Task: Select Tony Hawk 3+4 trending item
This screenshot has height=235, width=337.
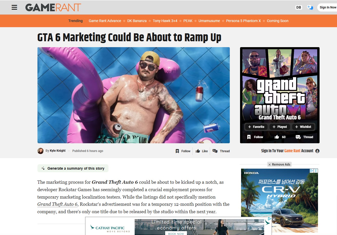Action: pyautogui.click(x=165, y=21)
